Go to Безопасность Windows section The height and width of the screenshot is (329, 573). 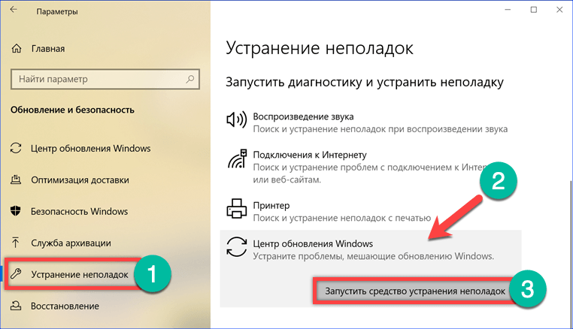[x=79, y=211]
